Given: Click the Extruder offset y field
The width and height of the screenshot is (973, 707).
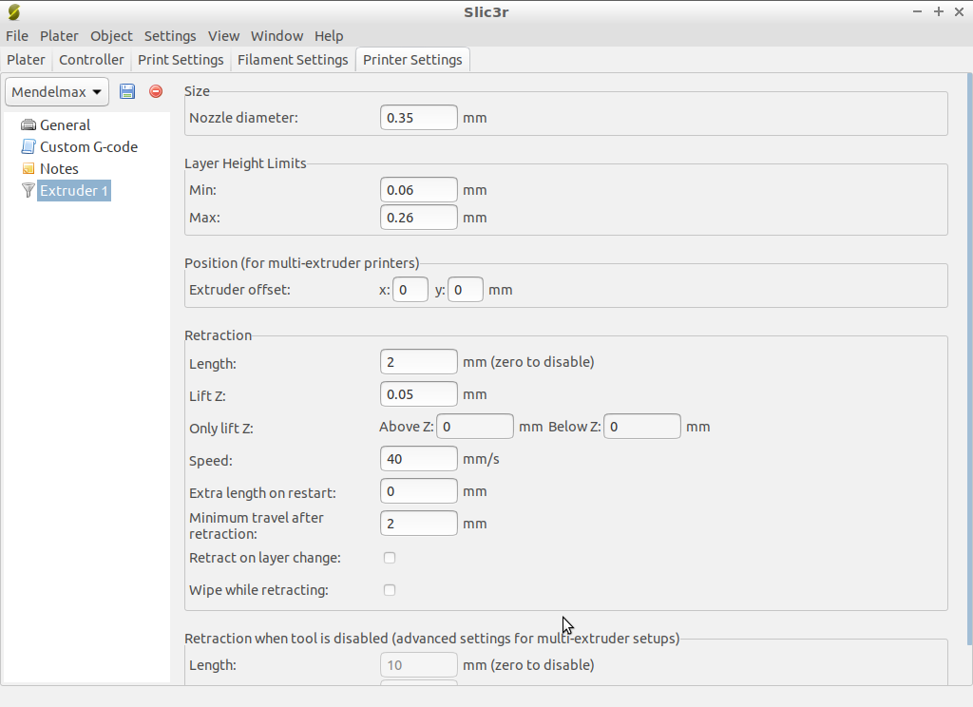Looking at the screenshot, I should tap(466, 289).
